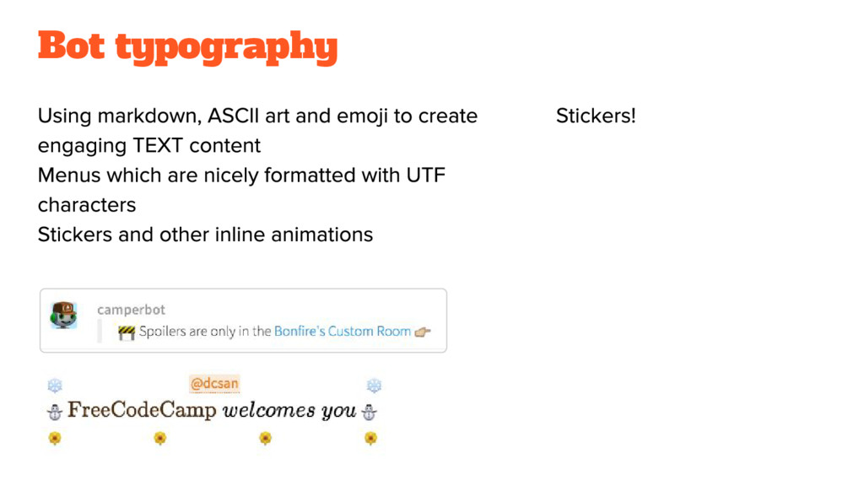Click the Spoilers are only in the message text
This screenshot has height=486, width=864.
(x=205, y=331)
